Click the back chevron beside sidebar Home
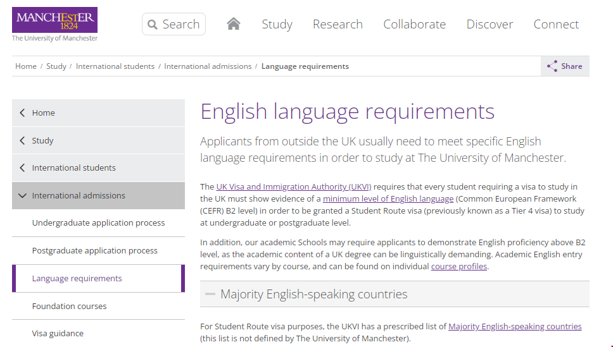The image size is (613, 347). (x=23, y=113)
